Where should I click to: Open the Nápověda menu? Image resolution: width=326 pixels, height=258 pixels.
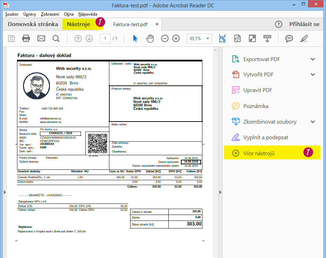88,14
